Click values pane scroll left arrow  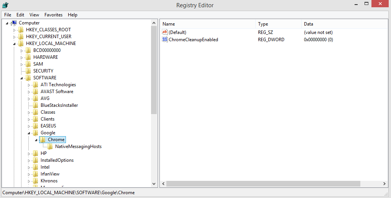[163, 184]
